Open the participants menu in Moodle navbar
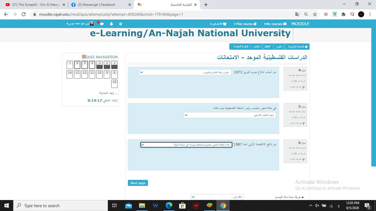Viewport: 376px width, 211px height. point(218,24)
